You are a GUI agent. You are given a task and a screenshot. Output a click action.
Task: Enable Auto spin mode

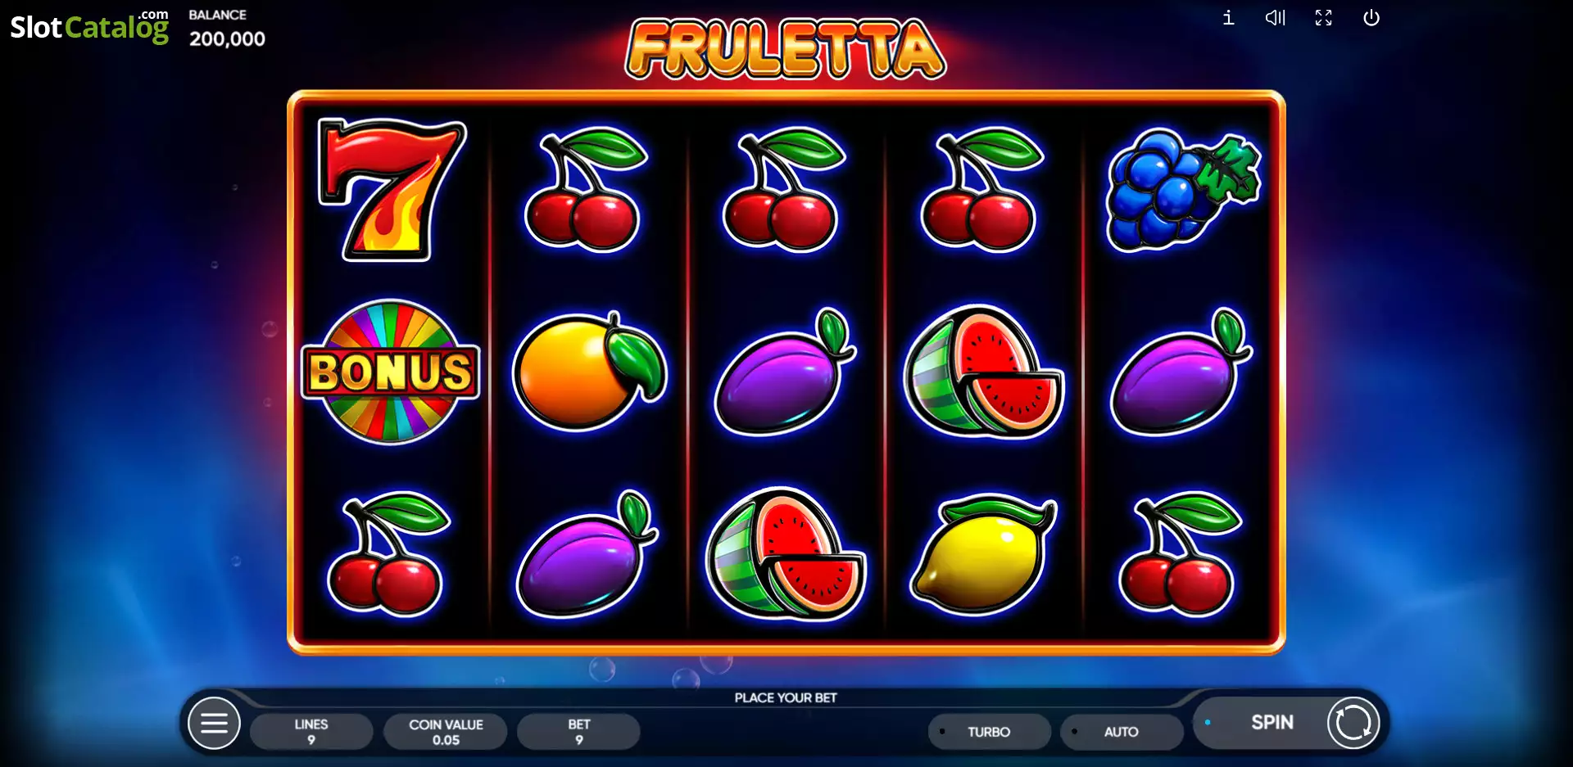pyautogui.click(x=1121, y=731)
